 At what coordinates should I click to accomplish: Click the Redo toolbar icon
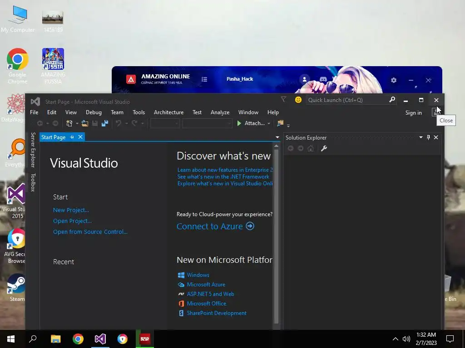pyautogui.click(x=134, y=123)
